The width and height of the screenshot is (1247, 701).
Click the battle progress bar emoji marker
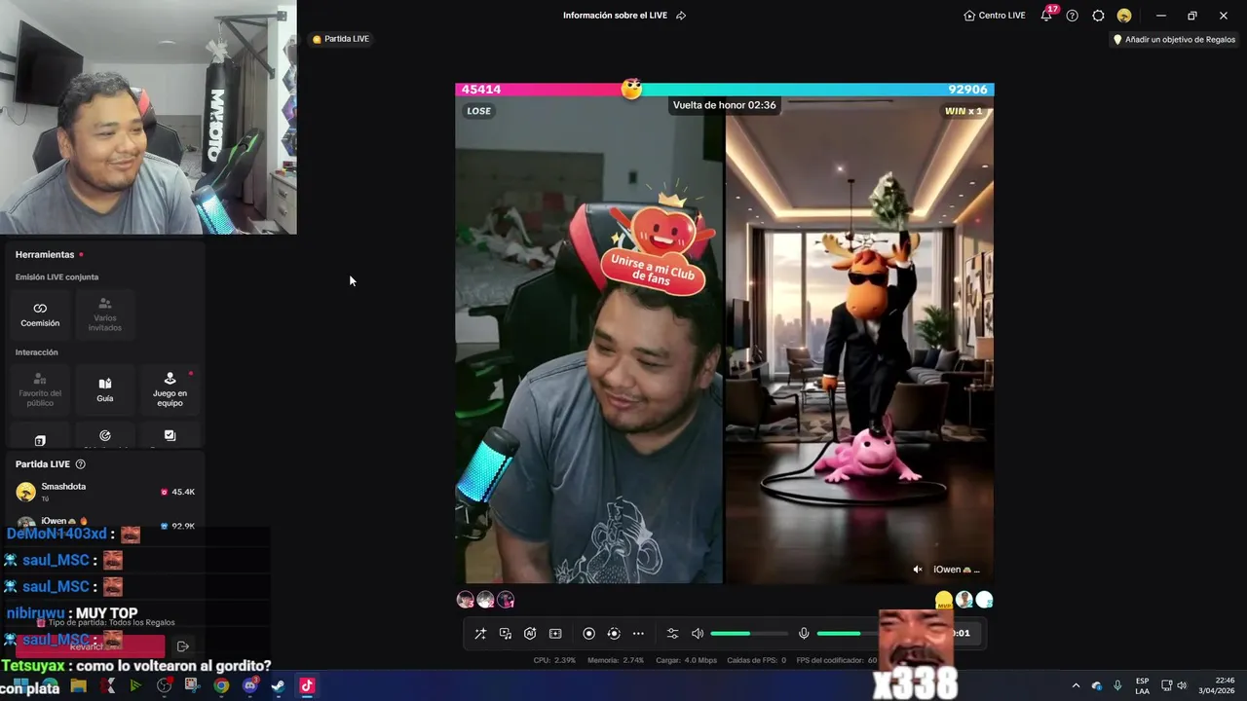click(x=632, y=90)
